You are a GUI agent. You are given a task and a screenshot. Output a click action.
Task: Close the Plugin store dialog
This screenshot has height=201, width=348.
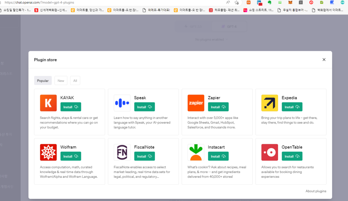pos(324,60)
